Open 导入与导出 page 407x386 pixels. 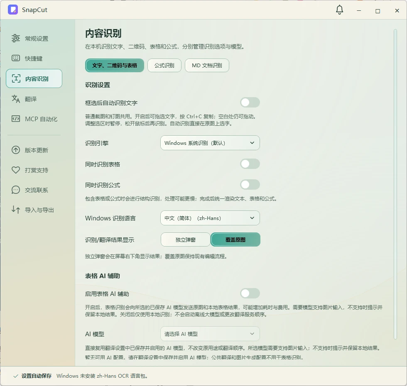point(34,210)
